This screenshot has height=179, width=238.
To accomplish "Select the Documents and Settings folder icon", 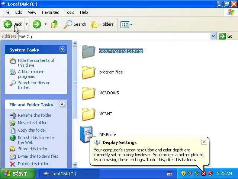I will (89, 52).
